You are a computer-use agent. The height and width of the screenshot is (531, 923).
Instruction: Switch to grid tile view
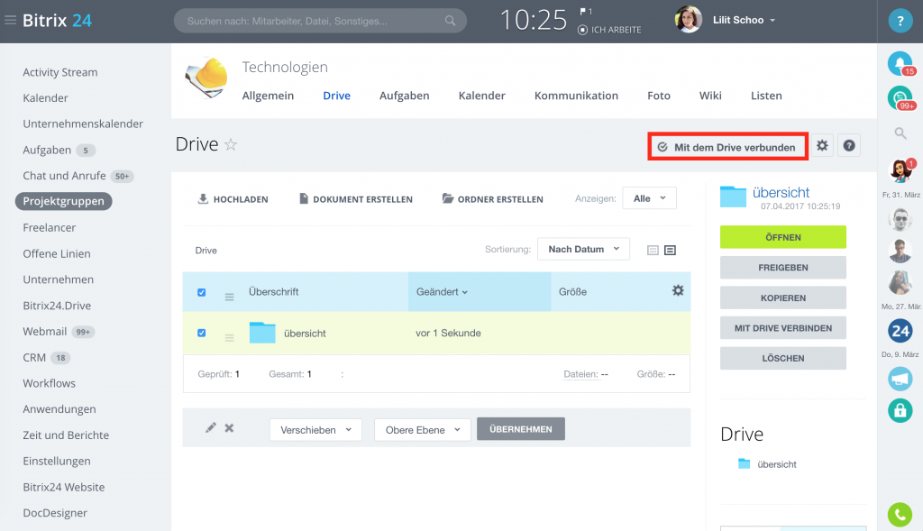coord(653,251)
